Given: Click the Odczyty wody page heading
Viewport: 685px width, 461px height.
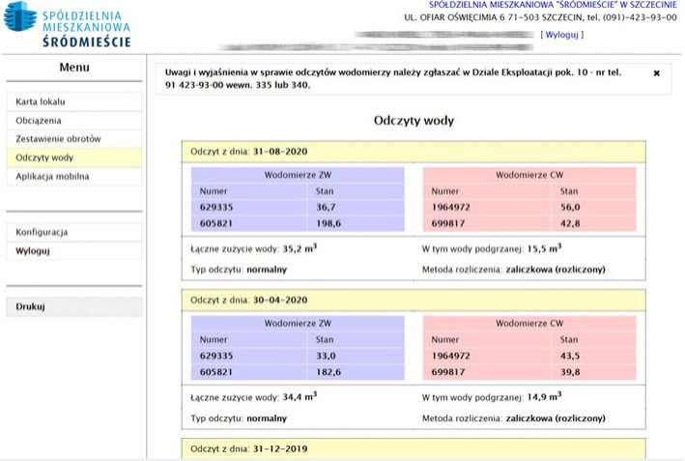Looking at the screenshot, I should (x=414, y=121).
